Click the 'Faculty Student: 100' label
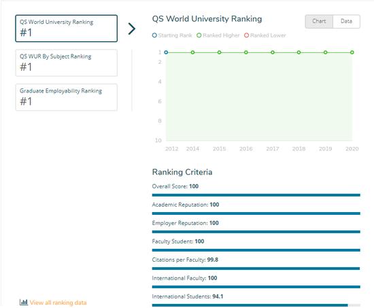 pyautogui.click(x=178, y=241)
